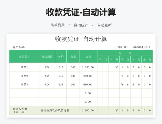Select the 角 digit column header

tap(144, 60)
